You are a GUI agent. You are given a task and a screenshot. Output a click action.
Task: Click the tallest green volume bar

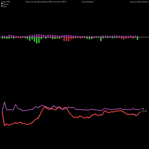[37, 40]
